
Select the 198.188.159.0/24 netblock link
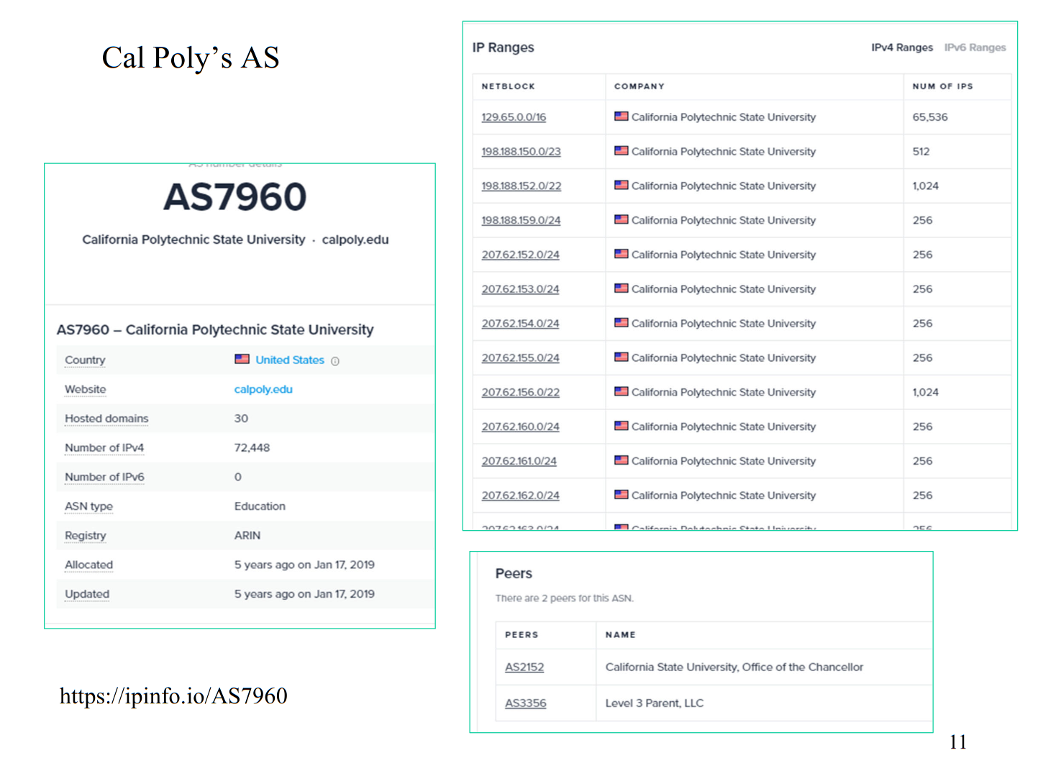(521, 221)
